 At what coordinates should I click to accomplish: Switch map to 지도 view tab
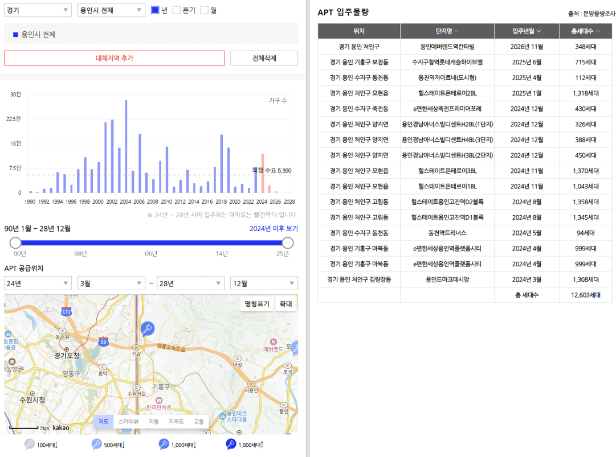104,421
